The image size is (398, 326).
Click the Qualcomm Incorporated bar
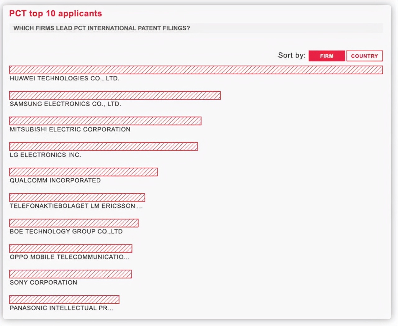tap(84, 172)
